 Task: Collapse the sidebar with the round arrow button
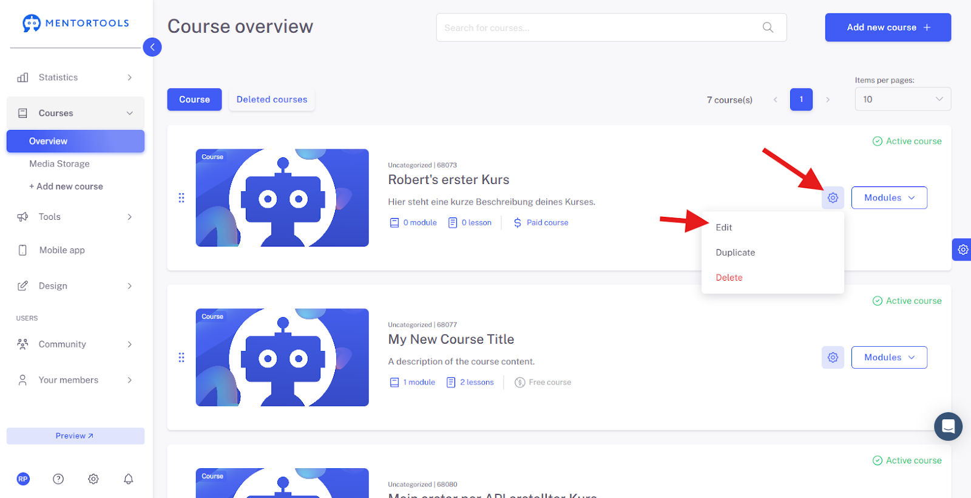coord(152,47)
